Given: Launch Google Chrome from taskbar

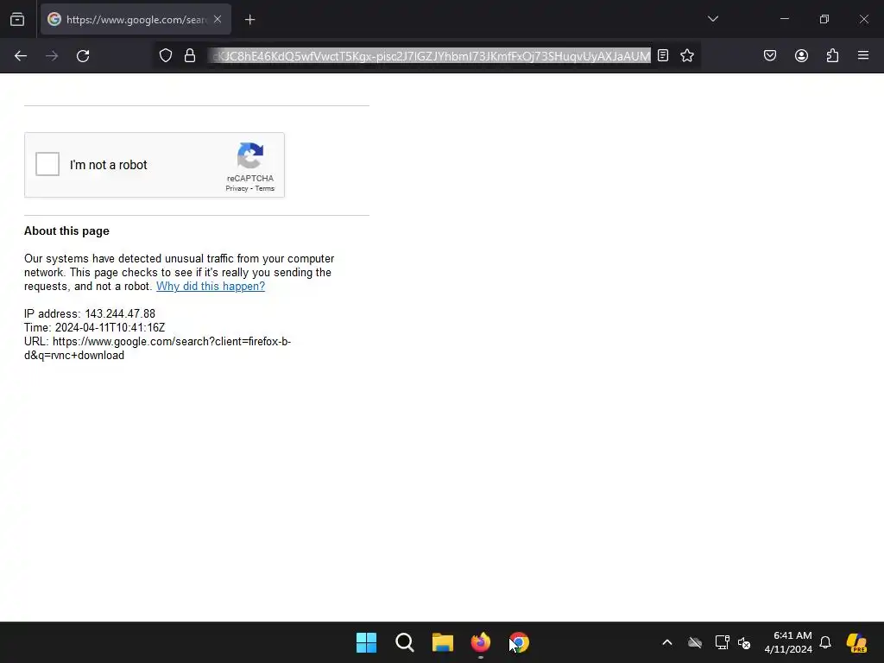Looking at the screenshot, I should pos(519,642).
